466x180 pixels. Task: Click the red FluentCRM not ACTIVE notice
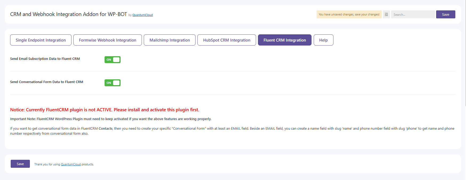pos(105,110)
